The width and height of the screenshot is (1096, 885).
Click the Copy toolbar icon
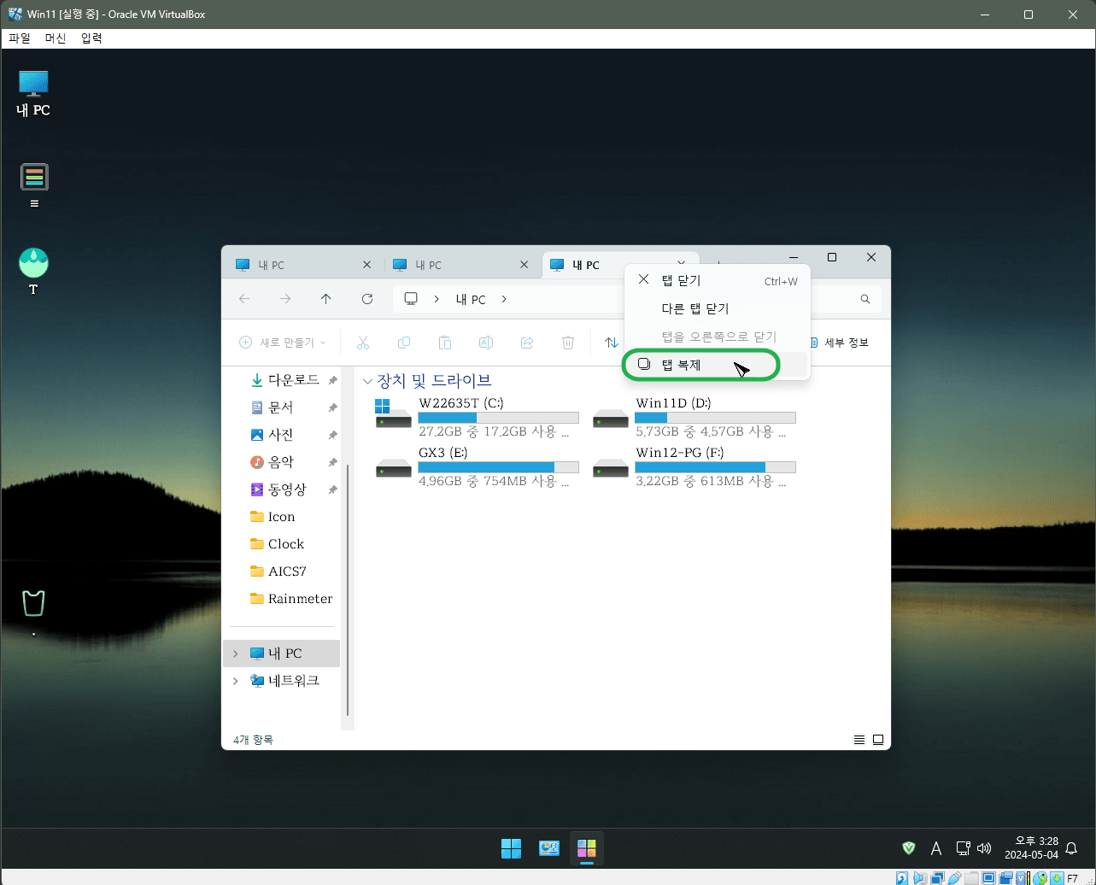(x=404, y=343)
